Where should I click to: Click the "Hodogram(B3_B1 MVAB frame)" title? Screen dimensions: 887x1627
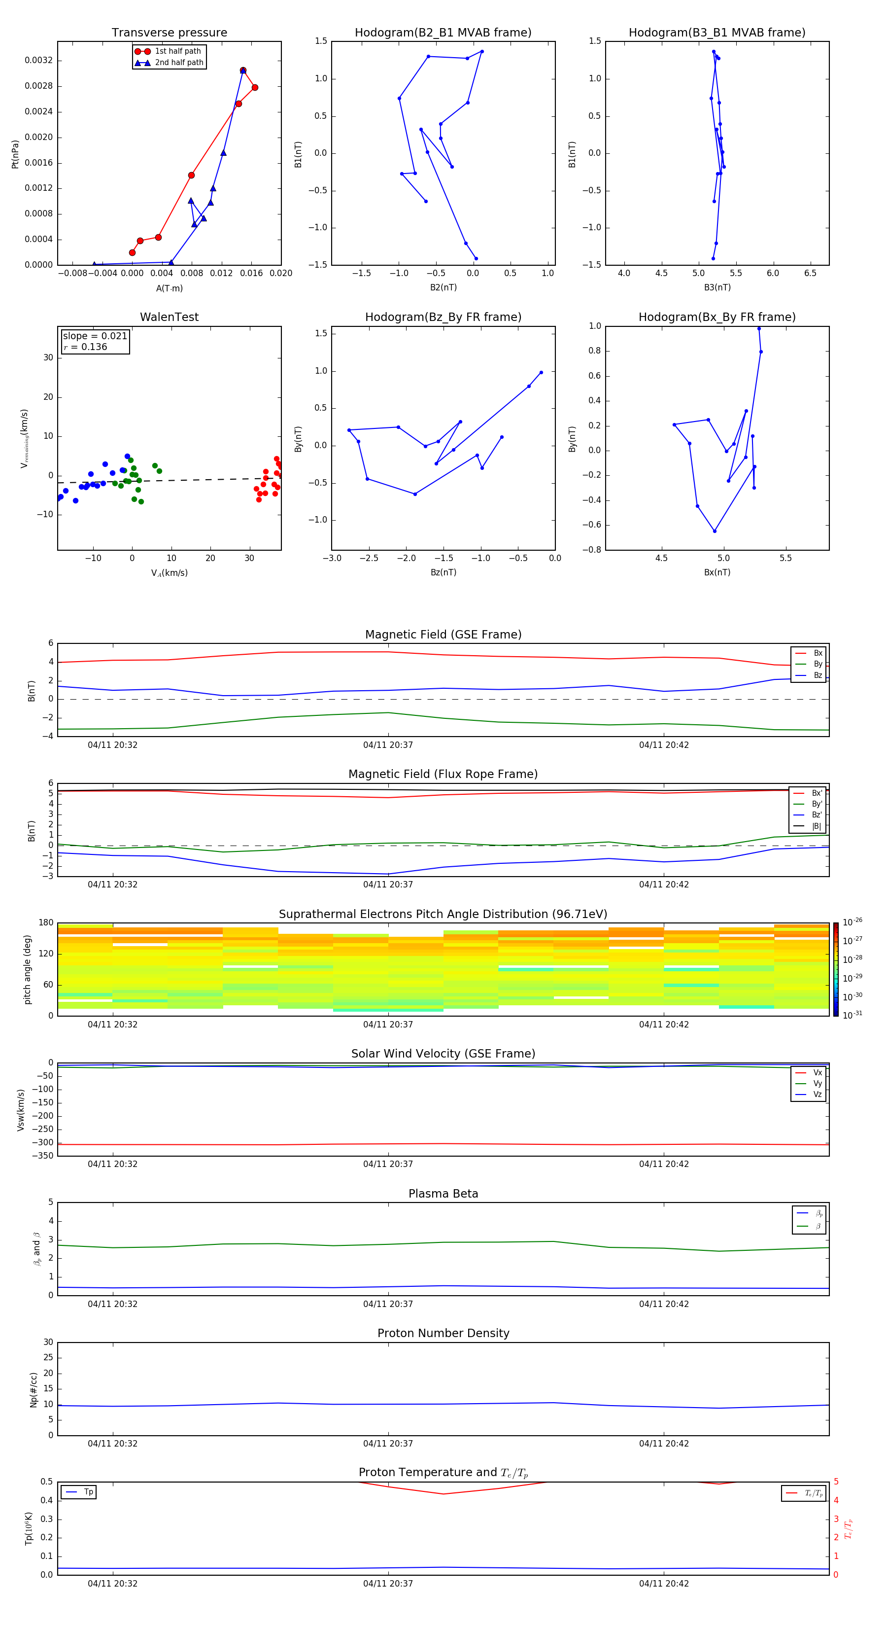click(717, 32)
